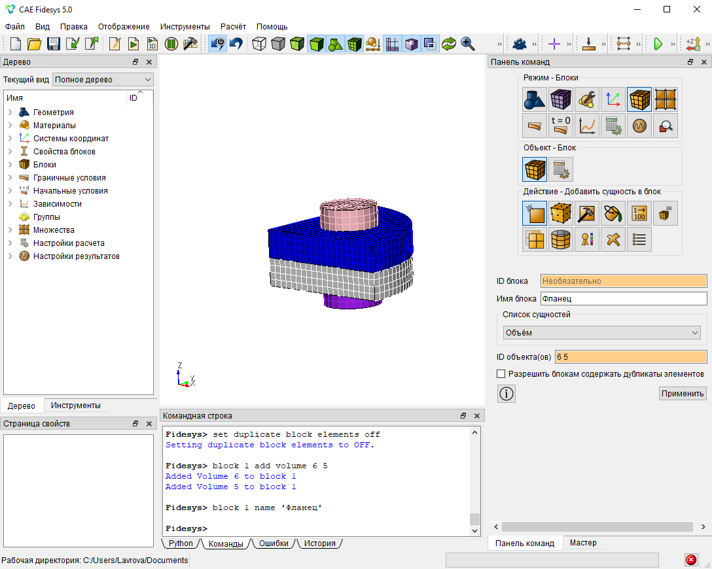Click the info circle button
This screenshot has height=569, width=712.
click(507, 394)
